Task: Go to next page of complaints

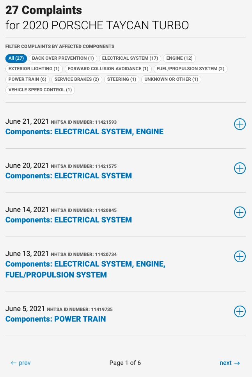Action: click(229, 363)
